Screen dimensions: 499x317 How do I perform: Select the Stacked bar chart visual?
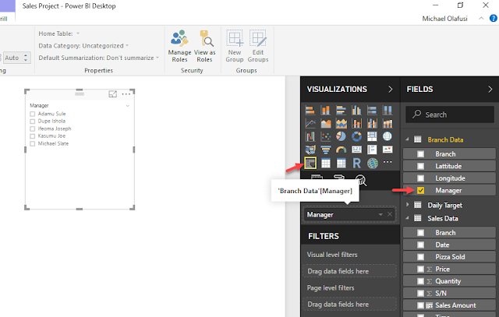(x=310, y=111)
